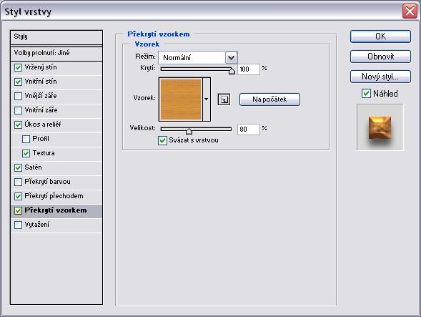421x317 pixels.
Task: Click the Obnovit button
Action: point(380,57)
